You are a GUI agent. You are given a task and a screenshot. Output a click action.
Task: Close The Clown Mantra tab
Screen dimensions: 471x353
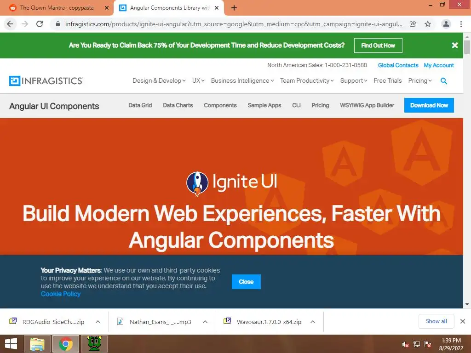pyautogui.click(x=107, y=8)
